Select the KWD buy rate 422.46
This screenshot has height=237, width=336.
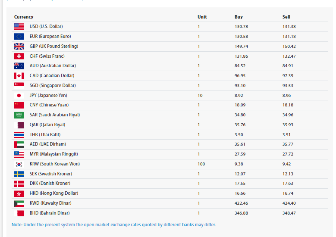(242, 203)
